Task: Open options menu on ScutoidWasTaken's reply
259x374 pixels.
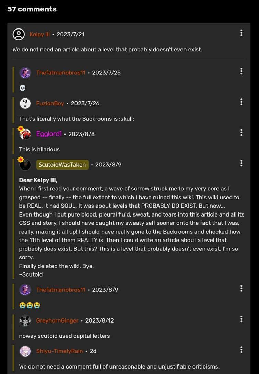Action: pyautogui.click(x=241, y=163)
